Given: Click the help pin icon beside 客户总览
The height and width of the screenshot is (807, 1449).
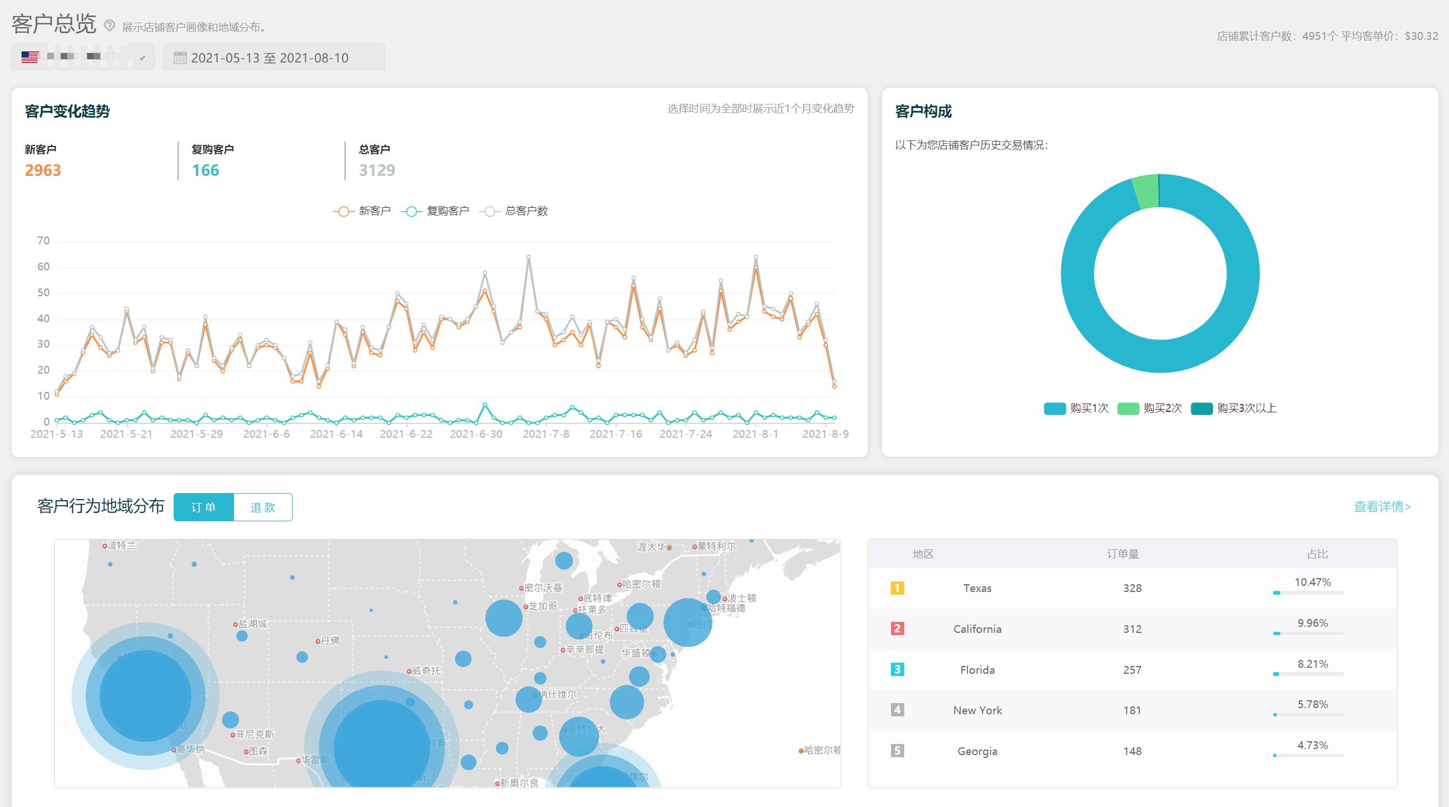Looking at the screenshot, I should click(x=110, y=25).
